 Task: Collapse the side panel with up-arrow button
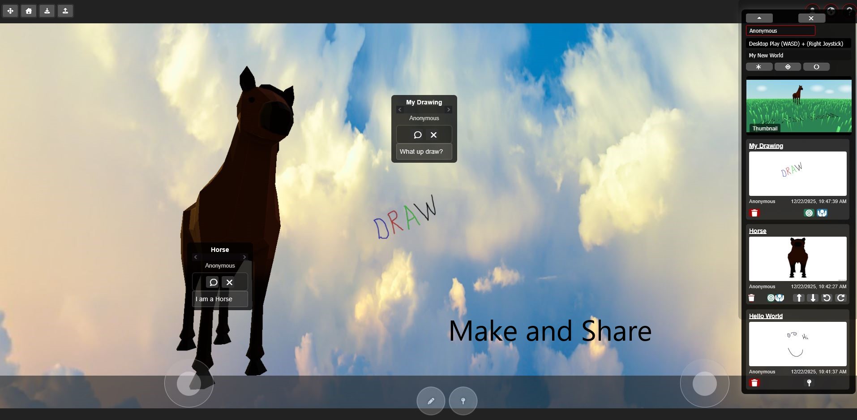(759, 18)
